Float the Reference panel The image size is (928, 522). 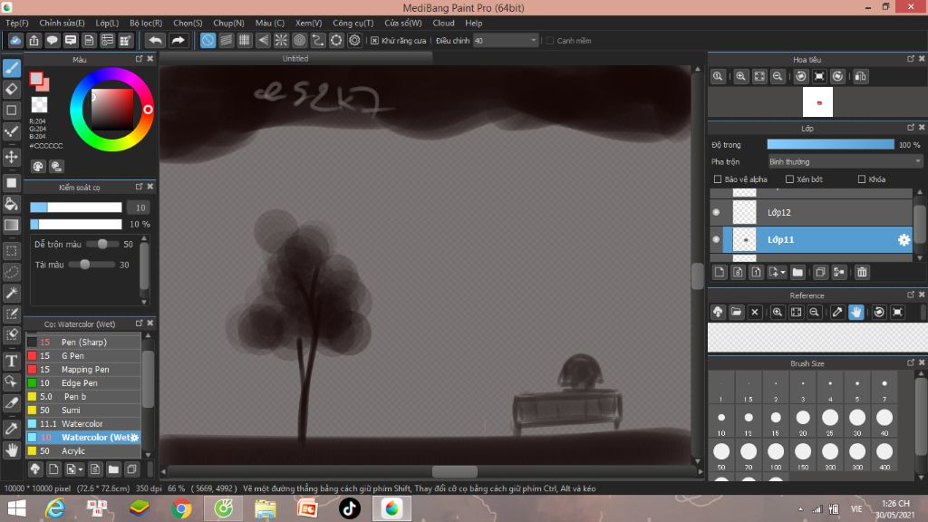click(x=911, y=295)
